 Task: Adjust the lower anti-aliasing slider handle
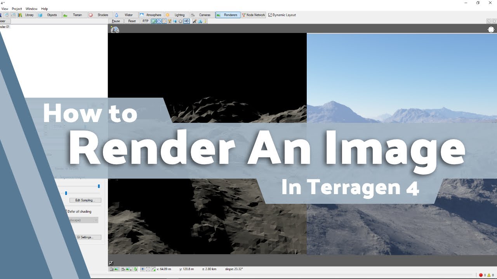66,193
